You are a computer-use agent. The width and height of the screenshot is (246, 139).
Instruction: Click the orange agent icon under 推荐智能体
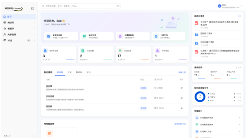tap(49, 133)
